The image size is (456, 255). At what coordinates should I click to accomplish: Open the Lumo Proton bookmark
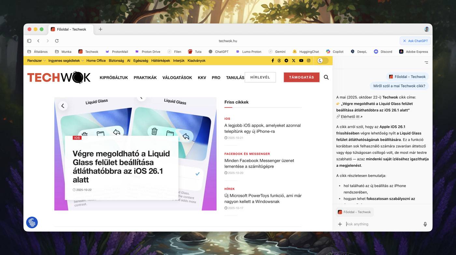249,52
